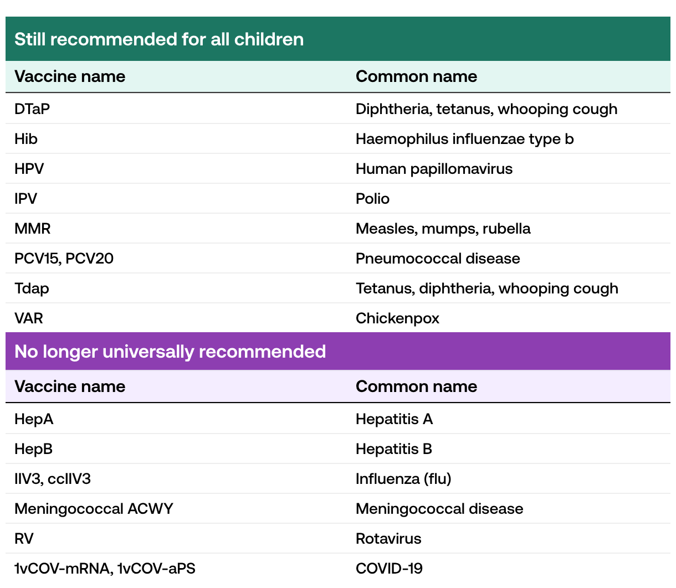Screen dimensions: 676x588
Task: Click the "Chickenpox" common name
Action: point(397,318)
